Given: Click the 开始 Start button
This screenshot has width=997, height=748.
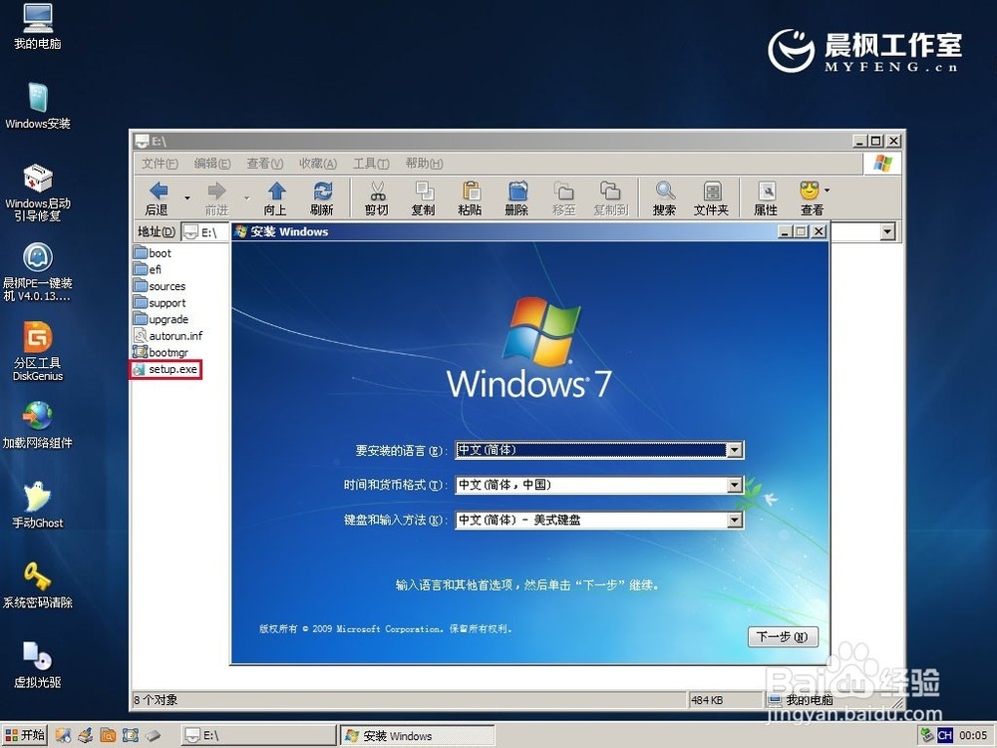Looking at the screenshot, I should [x=25, y=734].
